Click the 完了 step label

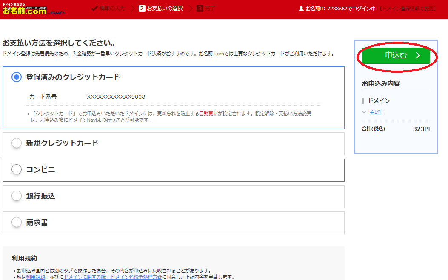210,9
